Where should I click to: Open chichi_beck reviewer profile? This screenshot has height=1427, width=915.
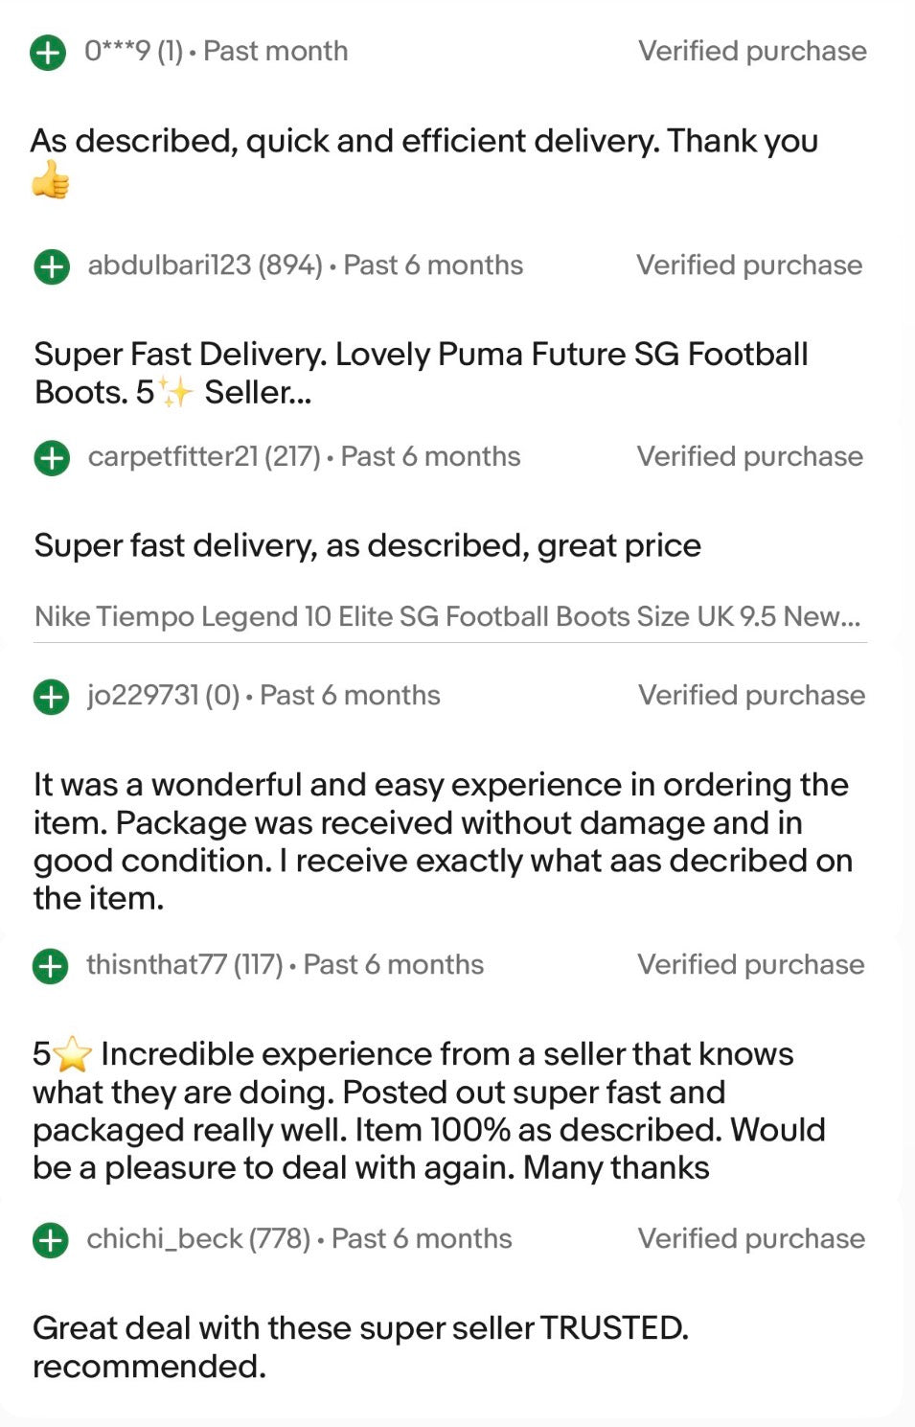click(164, 1239)
